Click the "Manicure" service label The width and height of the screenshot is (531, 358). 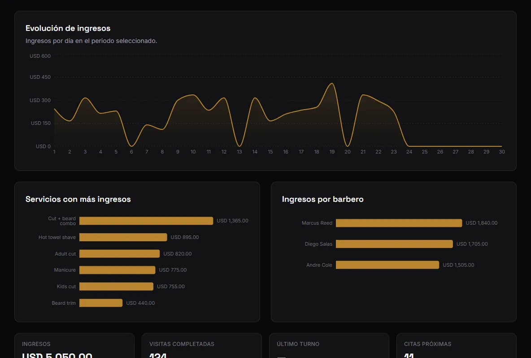(65, 270)
